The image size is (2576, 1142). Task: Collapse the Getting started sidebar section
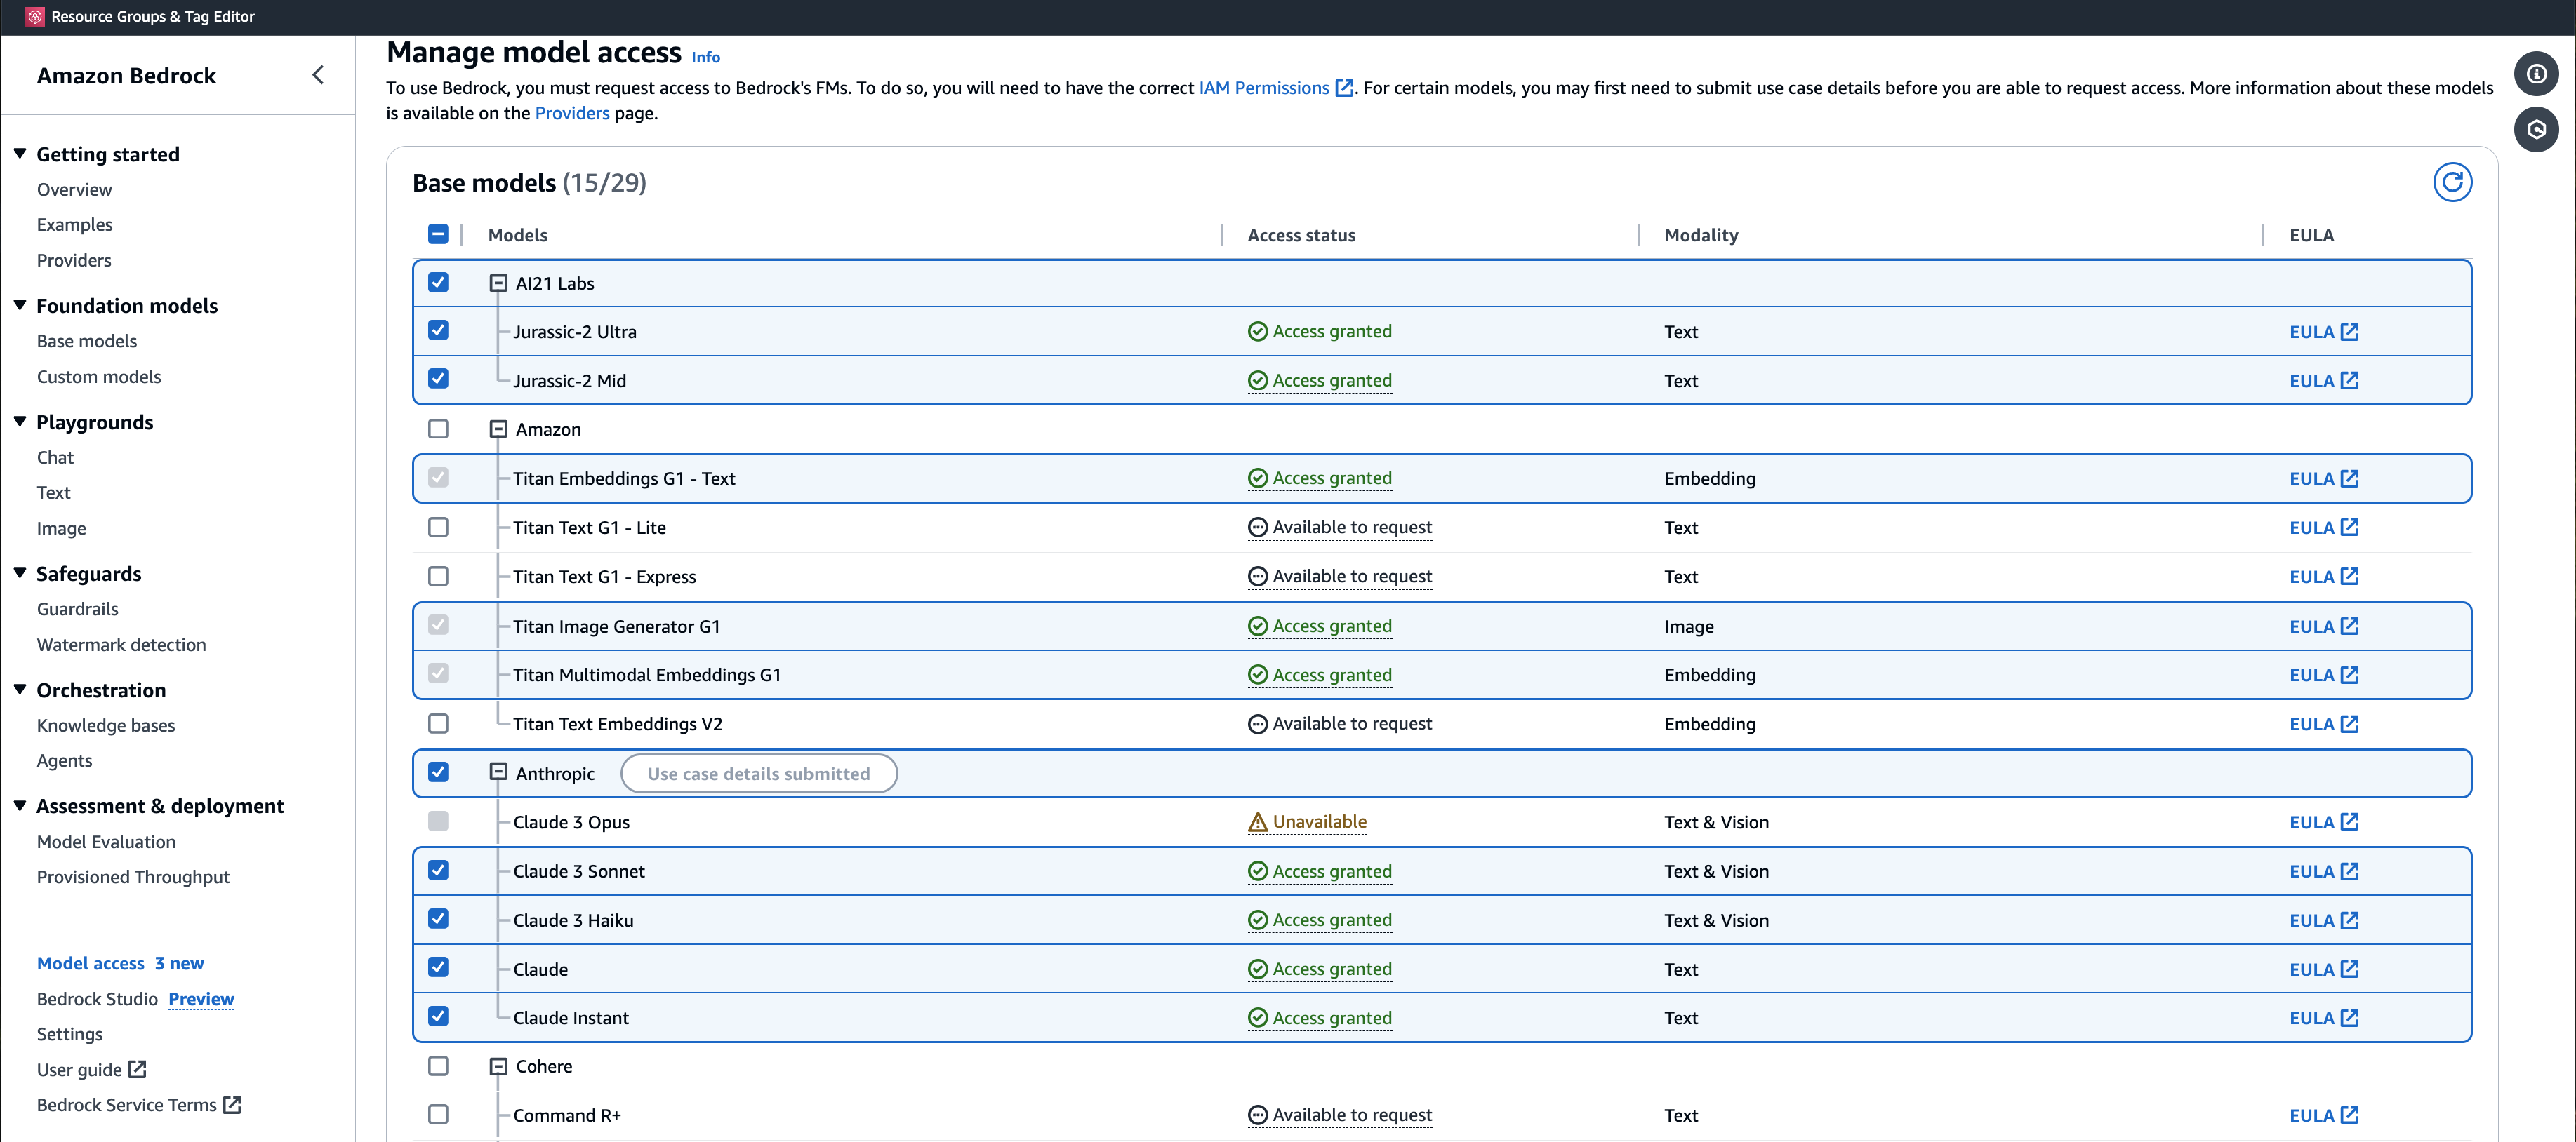click(20, 154)
